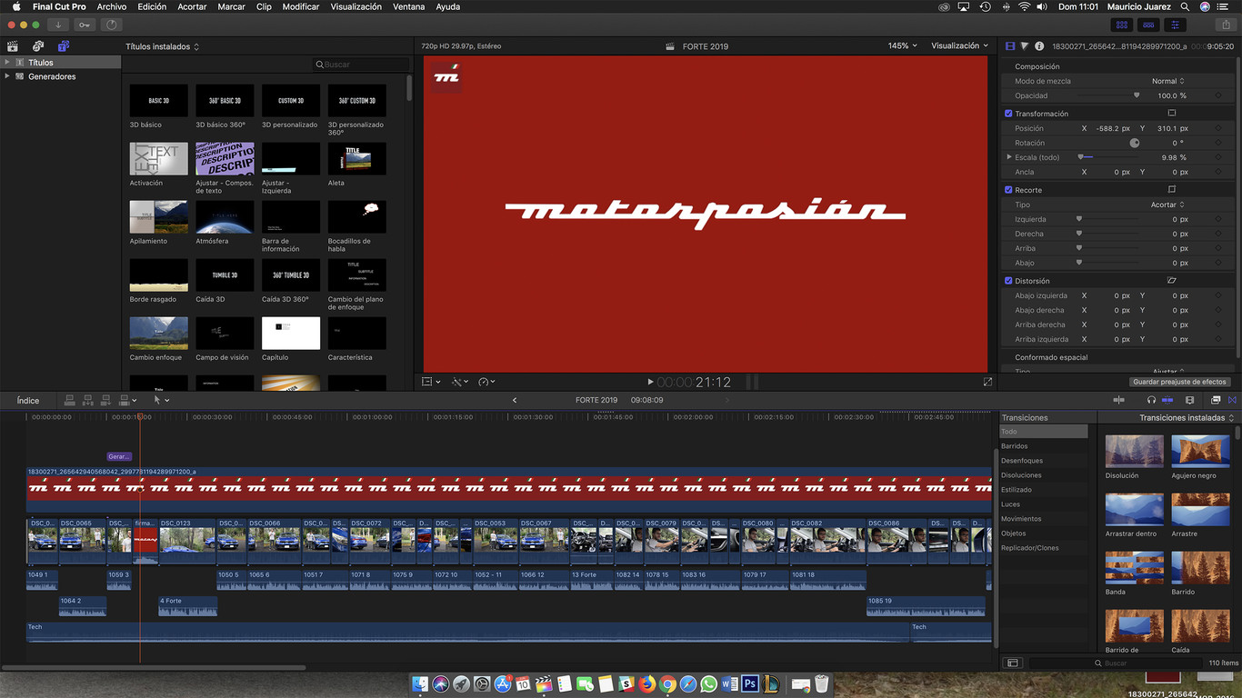This screenshot has width=1242, height=698.
Task: Switch to the Video inspector icon
Action: [1010, 46]
